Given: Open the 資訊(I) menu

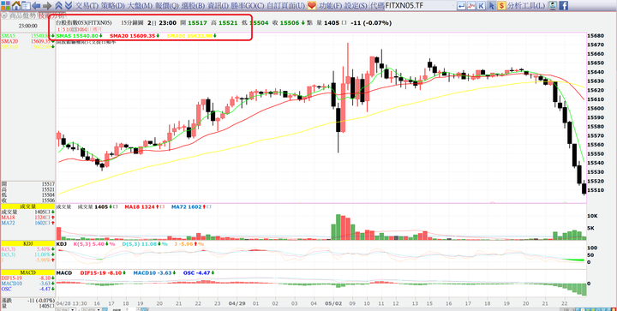Looking at the screenshot, I should click(x=218, y=5).
